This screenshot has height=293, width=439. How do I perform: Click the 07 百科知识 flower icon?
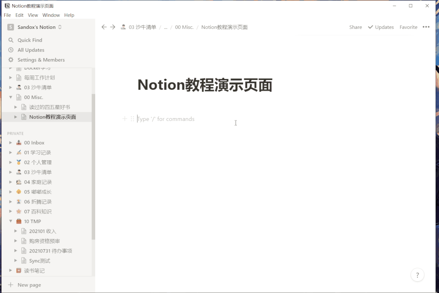pos(19,211)
